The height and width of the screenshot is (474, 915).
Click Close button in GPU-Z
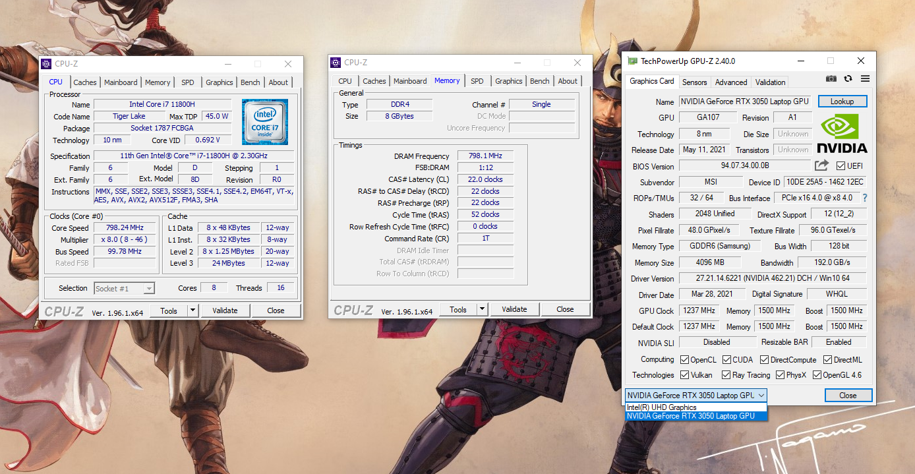tap(848, 396)
